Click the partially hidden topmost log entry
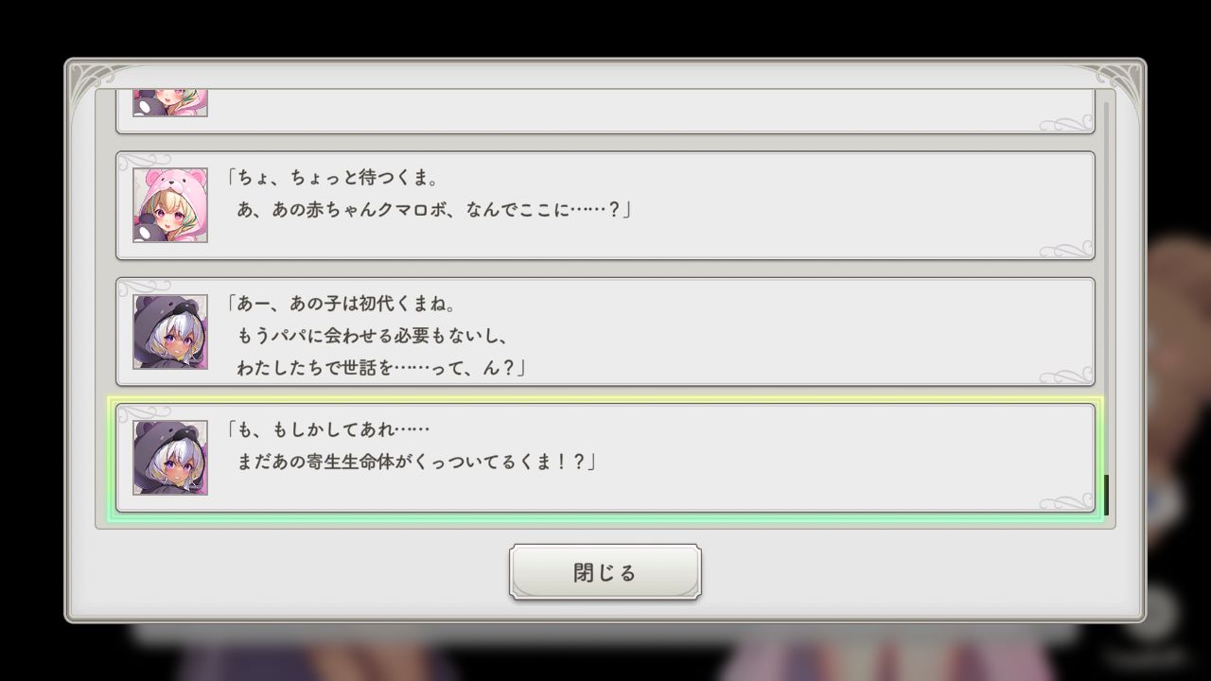The height and width of the screenshot is (681, 1211). (605, 111)
